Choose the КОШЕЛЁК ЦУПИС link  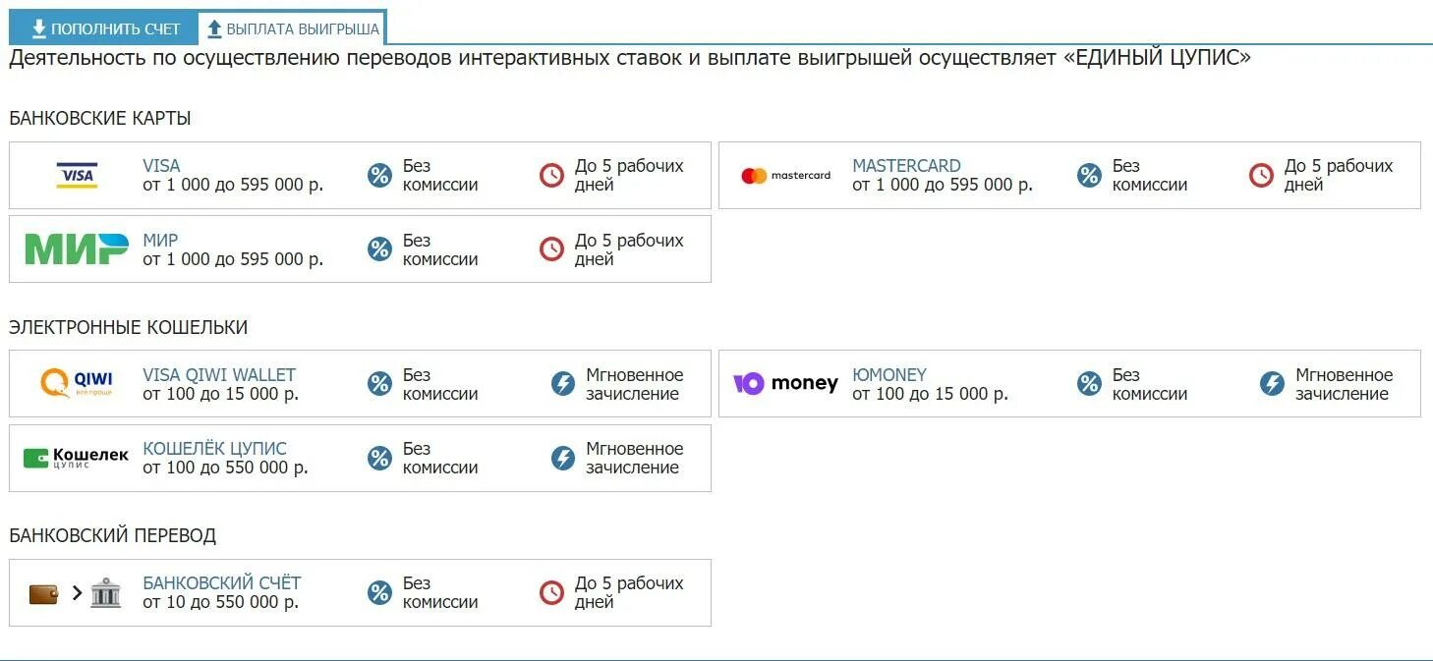pyautogui.click(x=214, y=449)
